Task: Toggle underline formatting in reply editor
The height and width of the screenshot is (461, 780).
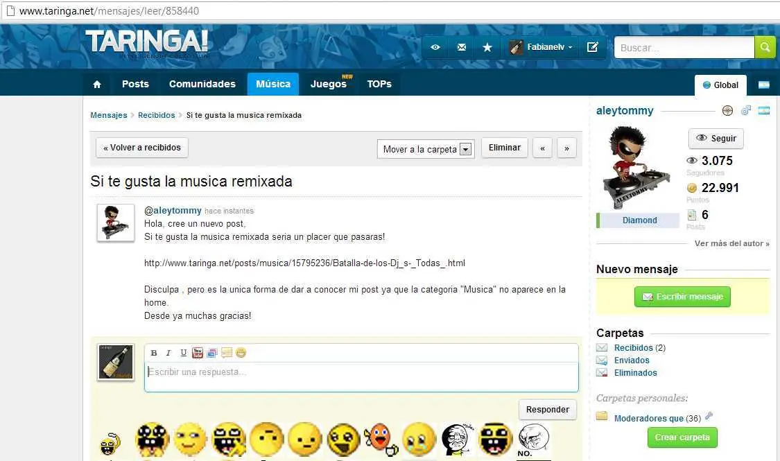Action: click(x=183, y=353)
